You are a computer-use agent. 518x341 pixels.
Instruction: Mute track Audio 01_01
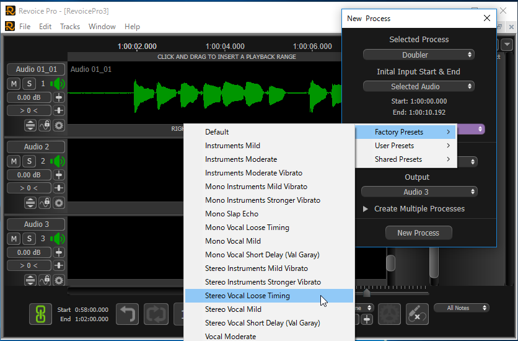(14, 84)
